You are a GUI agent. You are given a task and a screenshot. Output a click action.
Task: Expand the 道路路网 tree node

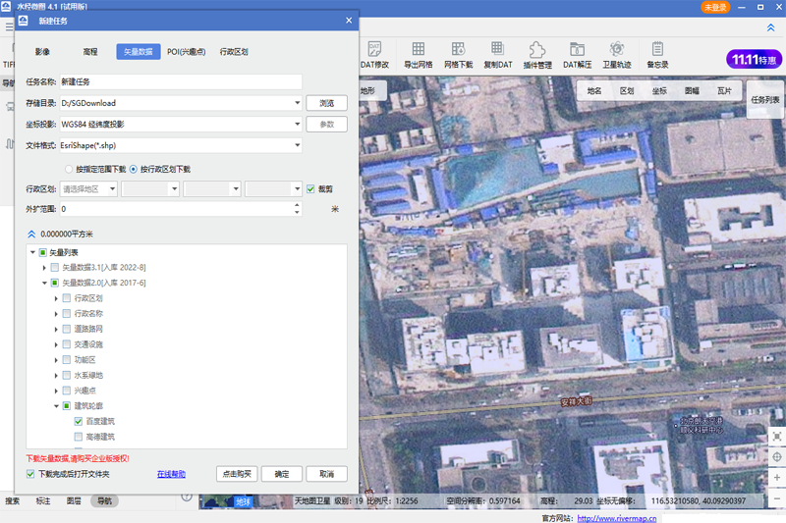tap(56, 329)
